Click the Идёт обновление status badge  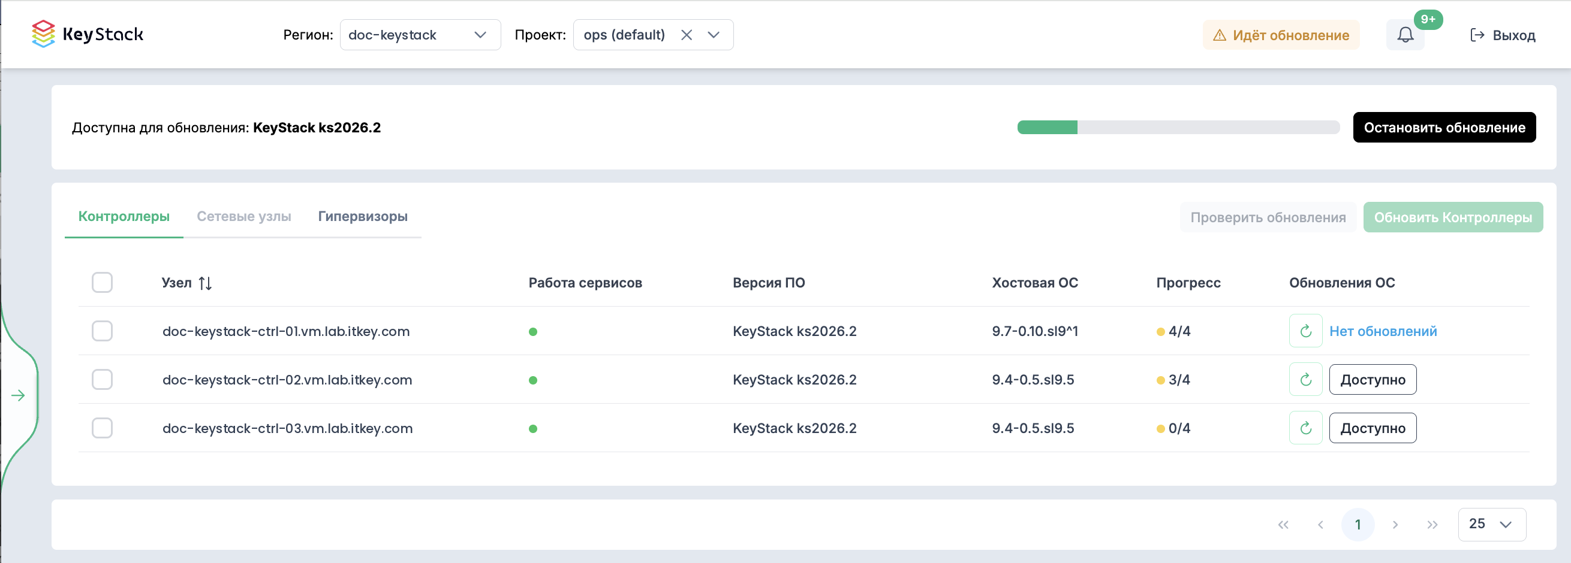[1281, 35]
